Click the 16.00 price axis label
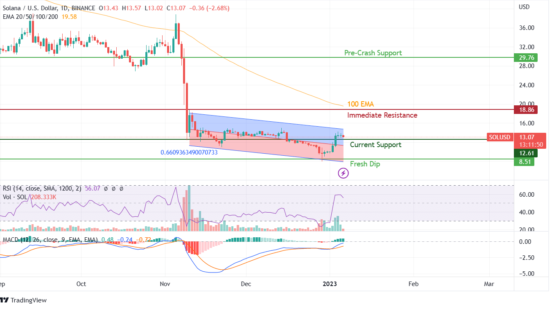 point(527,123)
